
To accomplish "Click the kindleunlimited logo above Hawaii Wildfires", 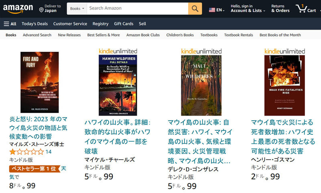I will pos(118,51).
